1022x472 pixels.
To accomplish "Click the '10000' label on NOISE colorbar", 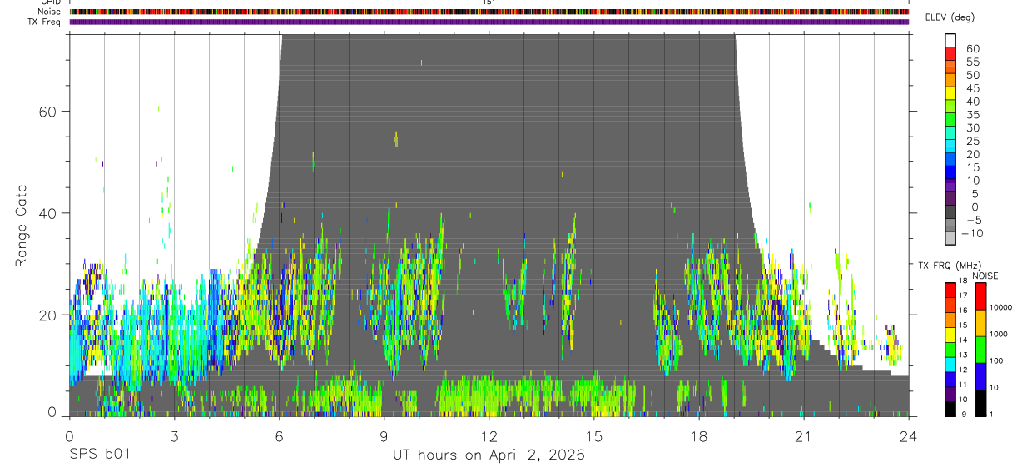I will click(x=1000, y=308).
